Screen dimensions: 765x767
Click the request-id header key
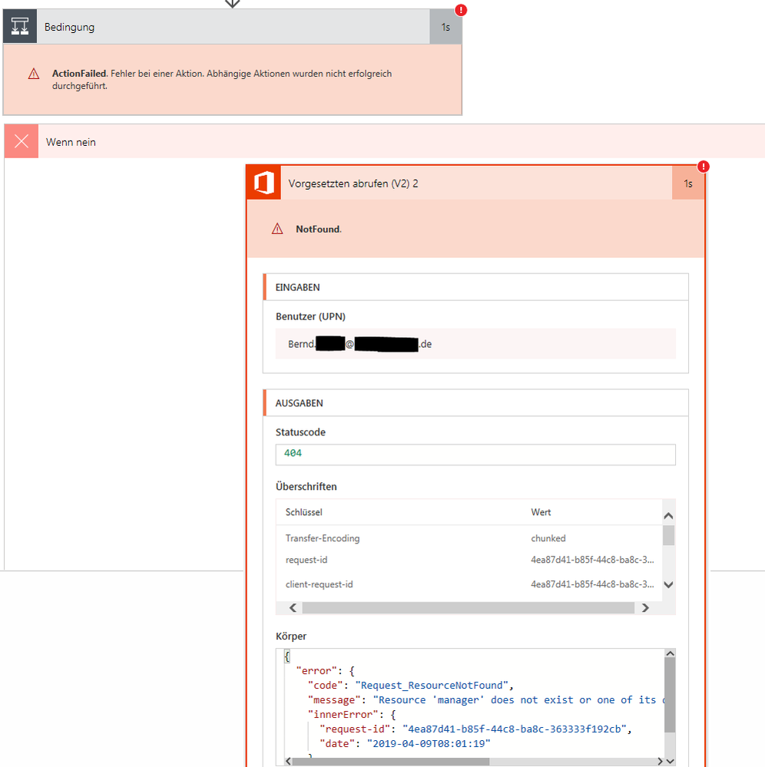click(x=306, y=560)
